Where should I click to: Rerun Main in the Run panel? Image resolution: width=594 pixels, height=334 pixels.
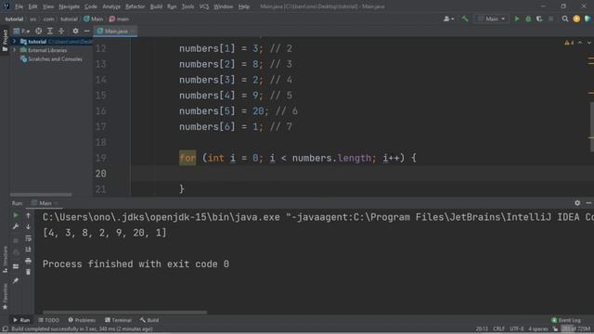tap(16, 215)
